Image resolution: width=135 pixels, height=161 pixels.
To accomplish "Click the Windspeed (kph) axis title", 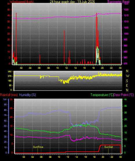I will pos(22,1).
